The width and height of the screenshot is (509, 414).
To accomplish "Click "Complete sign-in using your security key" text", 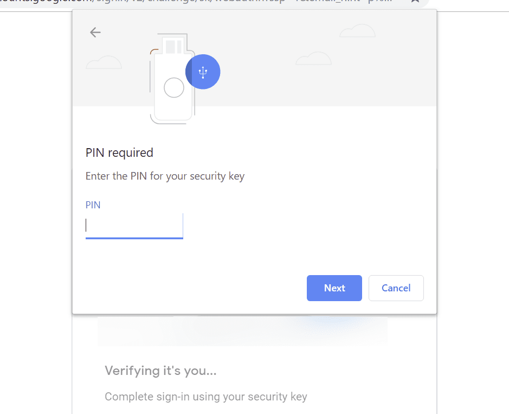I will click(x=206, y=397).
